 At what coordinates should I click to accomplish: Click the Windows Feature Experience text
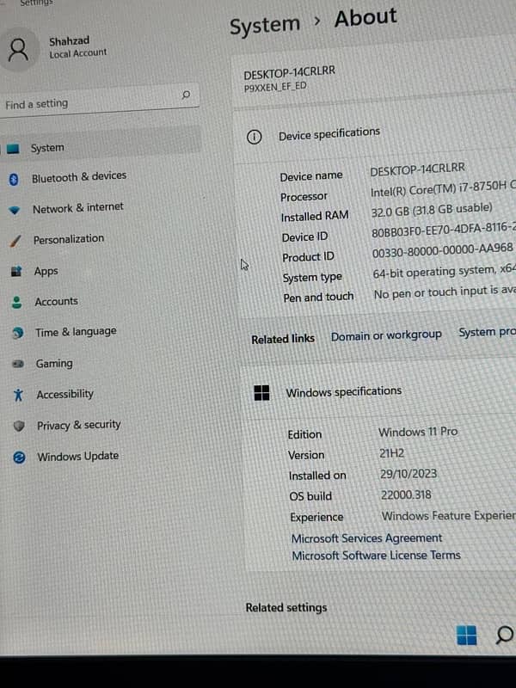click(448, 515)
